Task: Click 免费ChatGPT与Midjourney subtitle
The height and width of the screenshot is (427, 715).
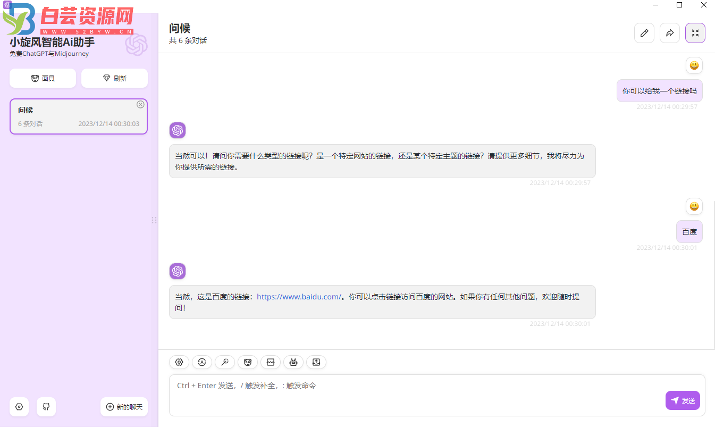Action: coord(49,54)
